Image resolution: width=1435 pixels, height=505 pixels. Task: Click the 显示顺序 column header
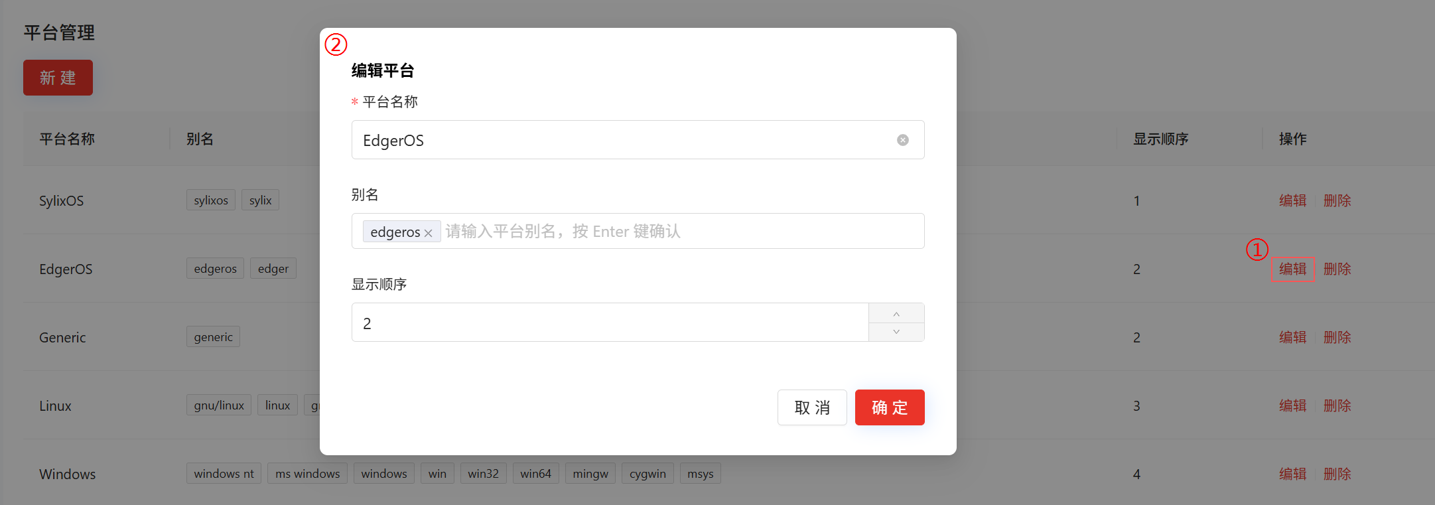[1160, 139]
